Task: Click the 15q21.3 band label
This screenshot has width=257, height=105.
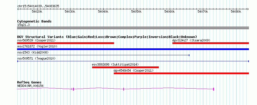Action: 23,25
